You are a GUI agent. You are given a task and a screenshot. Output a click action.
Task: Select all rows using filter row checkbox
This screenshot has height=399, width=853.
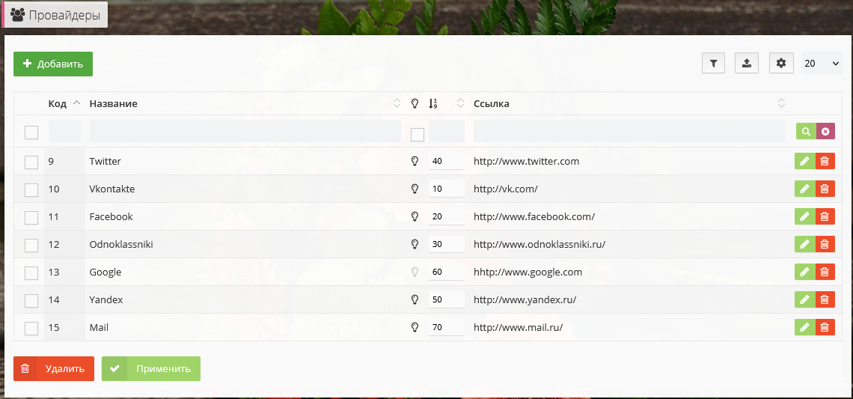tap(31, 133)
